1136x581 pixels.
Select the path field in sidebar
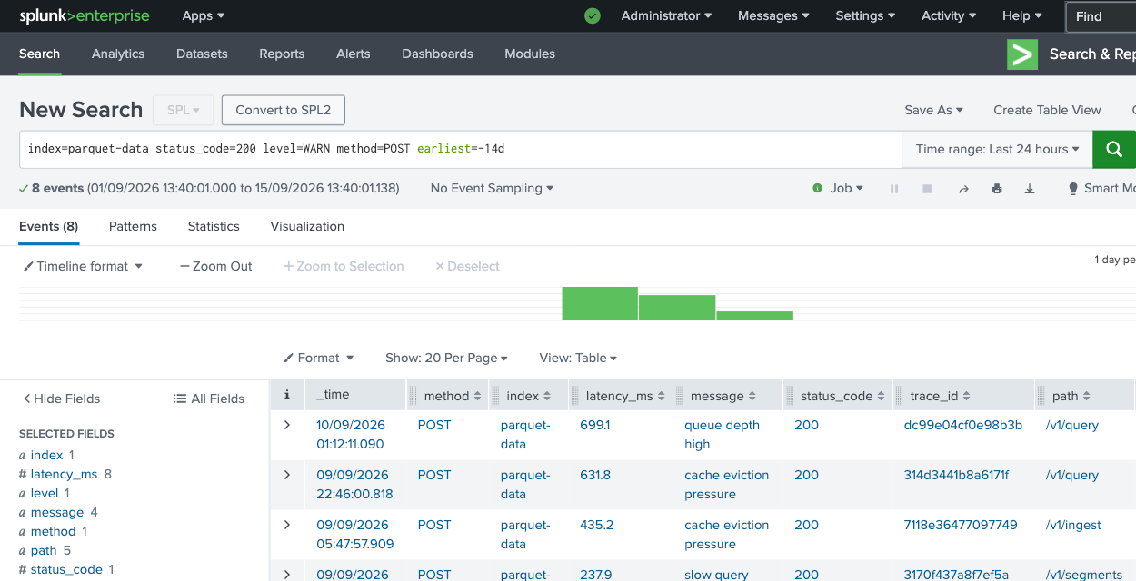click(44, 550)
